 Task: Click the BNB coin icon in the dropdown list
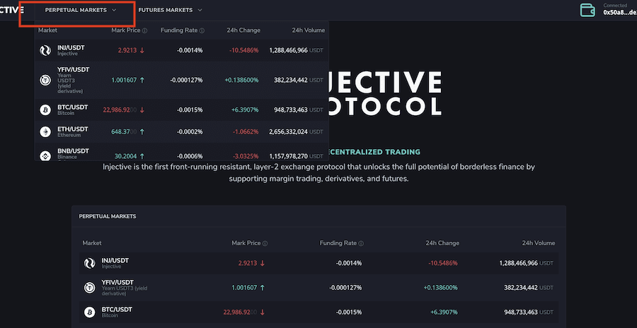45,155
